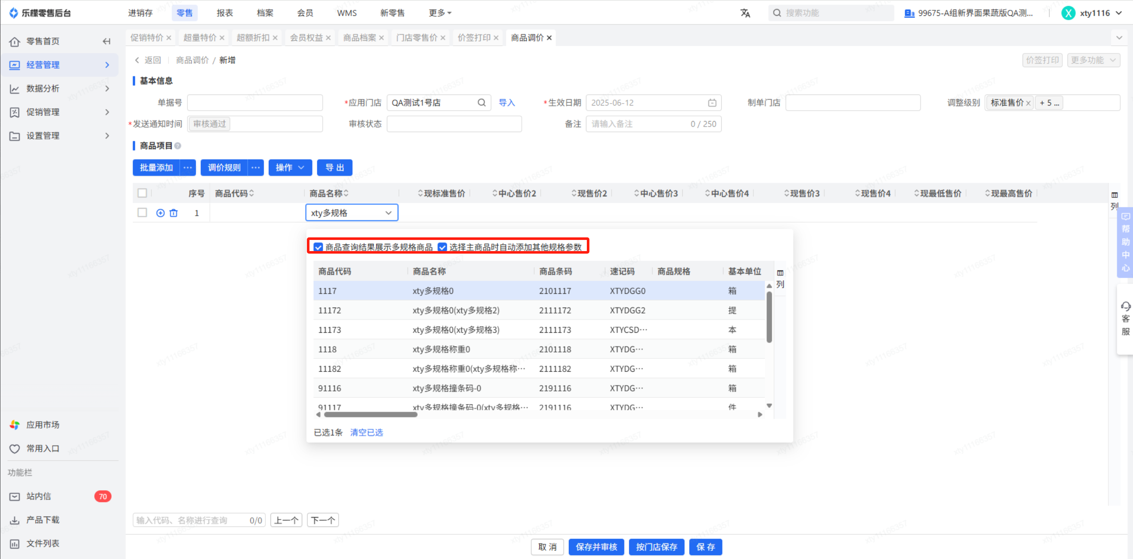The width and height of the screenshot is (1133, 559).
Task: Select product row xty多规格称重0
Action: [539, 350]
